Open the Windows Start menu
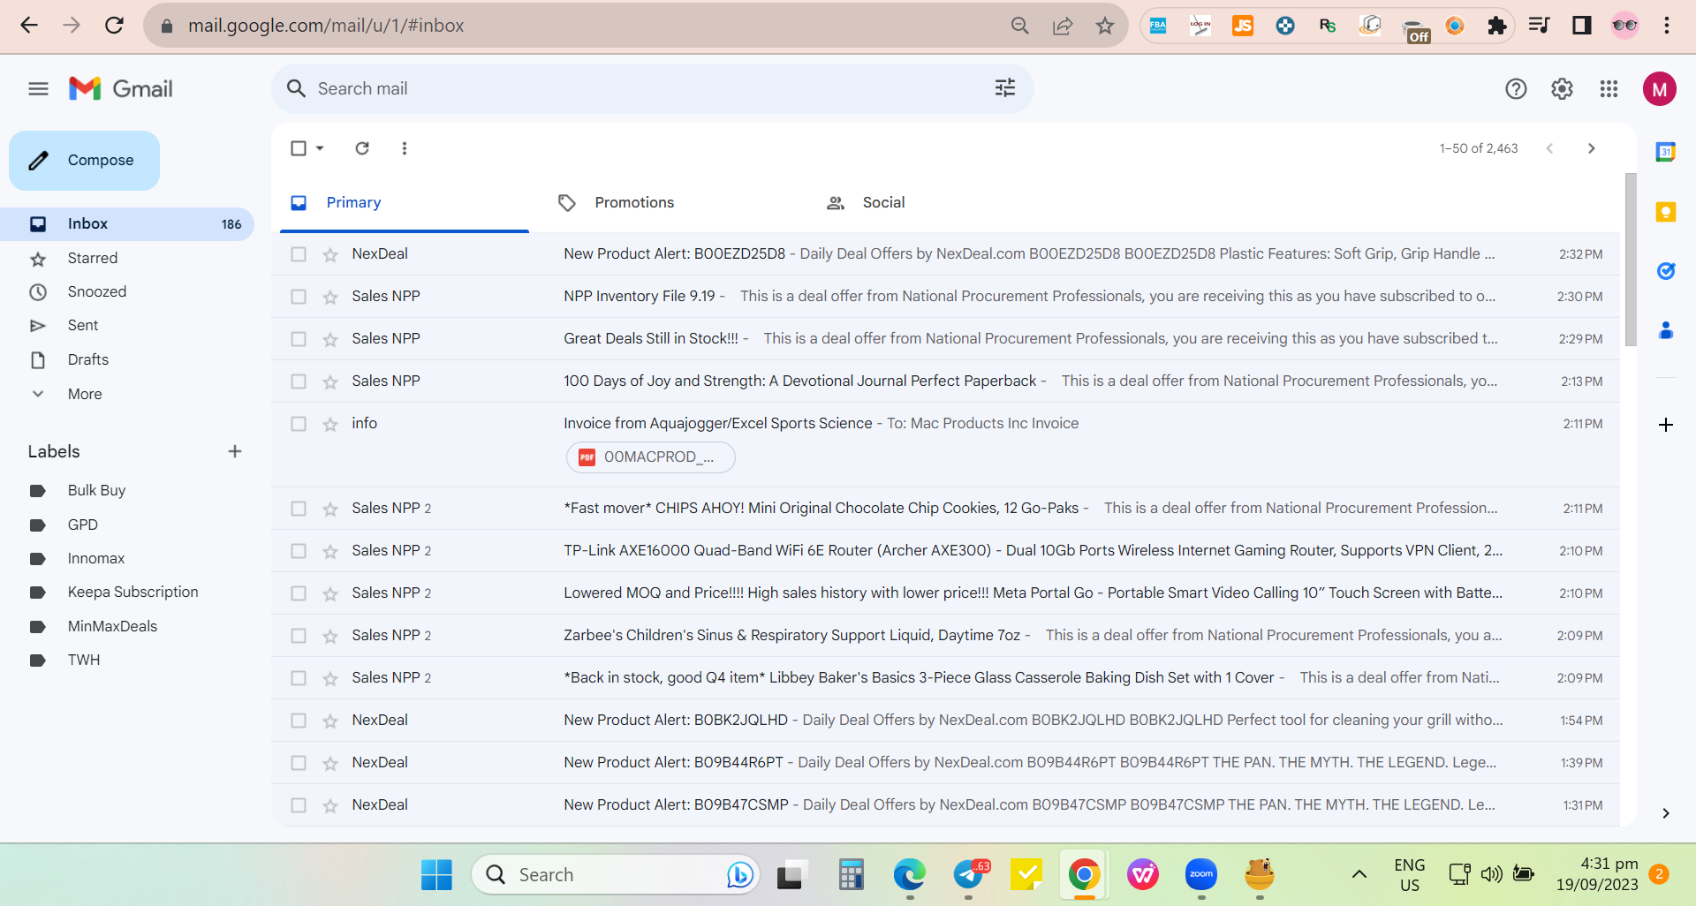1696x906 pixels. 436,874
